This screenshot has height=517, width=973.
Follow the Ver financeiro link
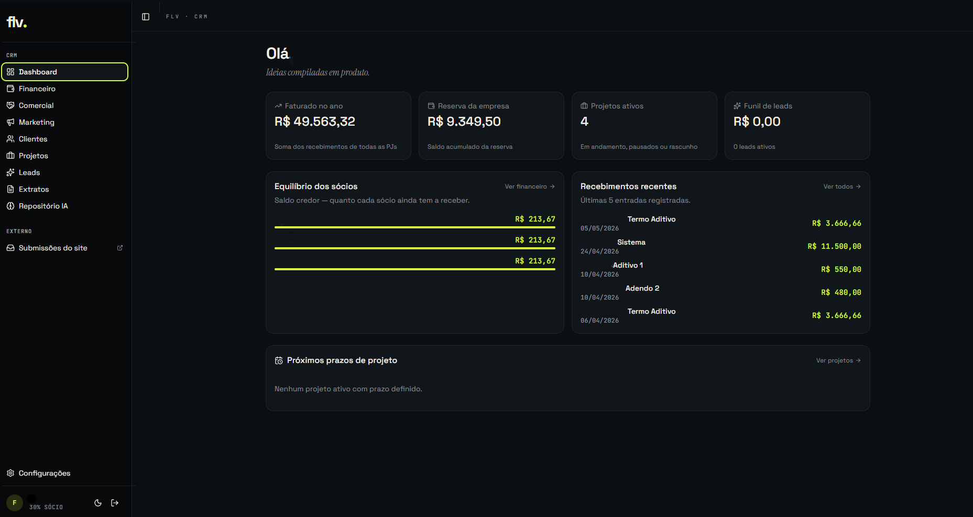pyautogui.click(x=530, y=186)
